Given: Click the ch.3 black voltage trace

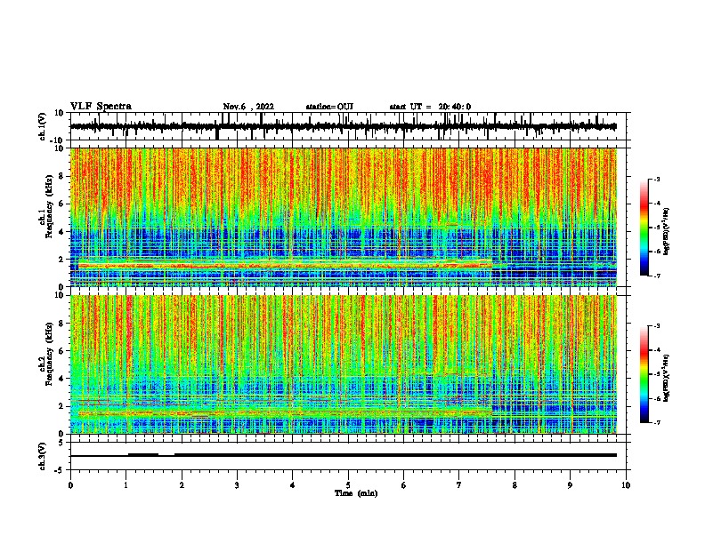Looking at the screenshot, I should click(344, 455).
